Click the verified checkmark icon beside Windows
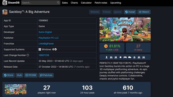This screenshot has height=97, width=173. coord(55,49)
